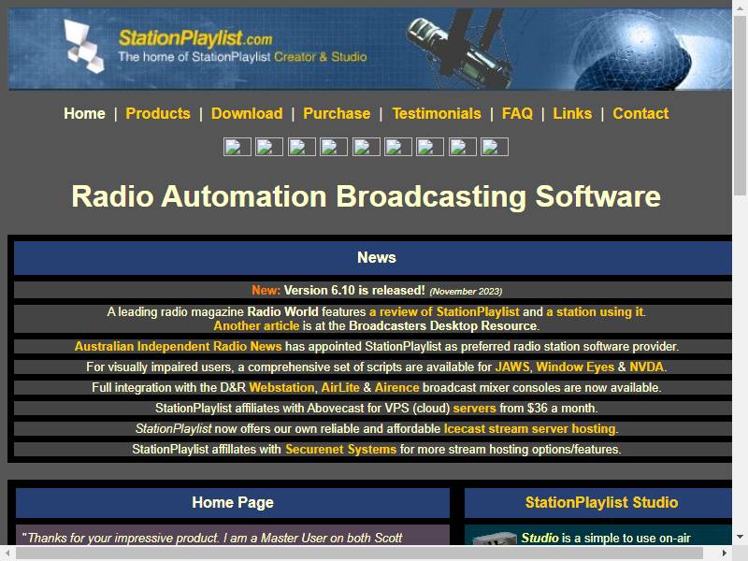Click the 'Version 6.10 is released!' text
Screen dimensions: 748x561
click(x=354, y=291)
